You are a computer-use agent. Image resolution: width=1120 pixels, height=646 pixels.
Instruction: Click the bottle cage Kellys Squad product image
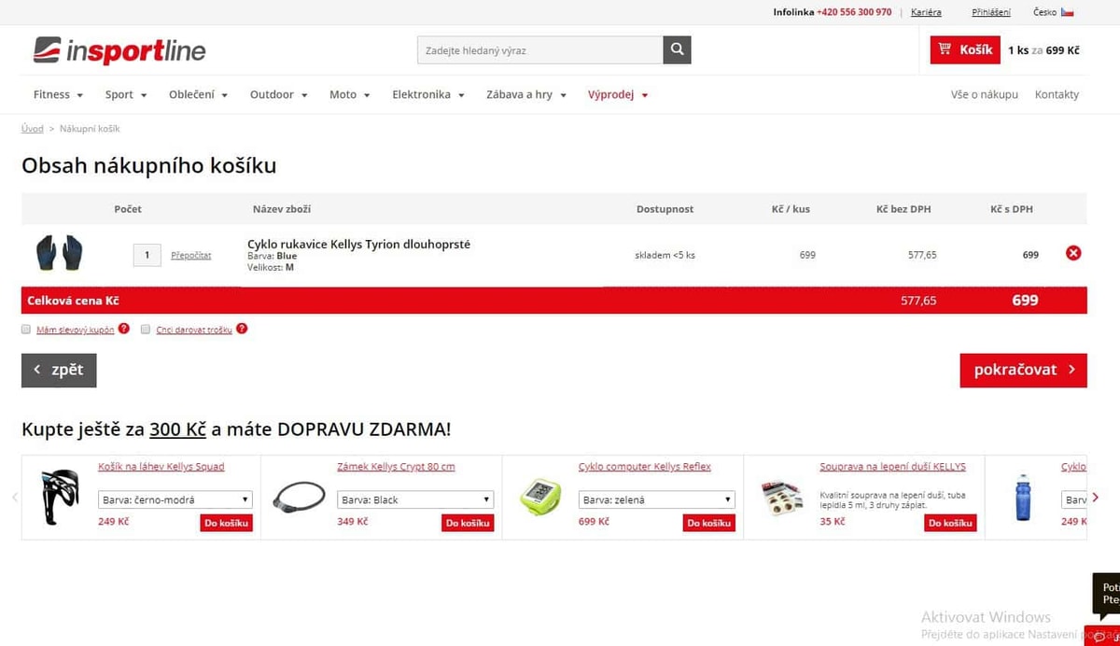62,498
